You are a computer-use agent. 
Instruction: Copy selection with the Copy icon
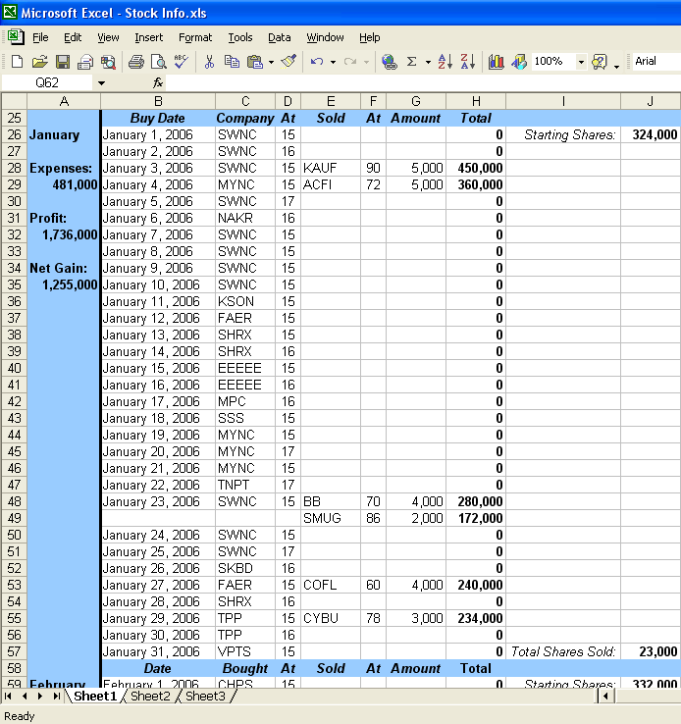[232, 62]
